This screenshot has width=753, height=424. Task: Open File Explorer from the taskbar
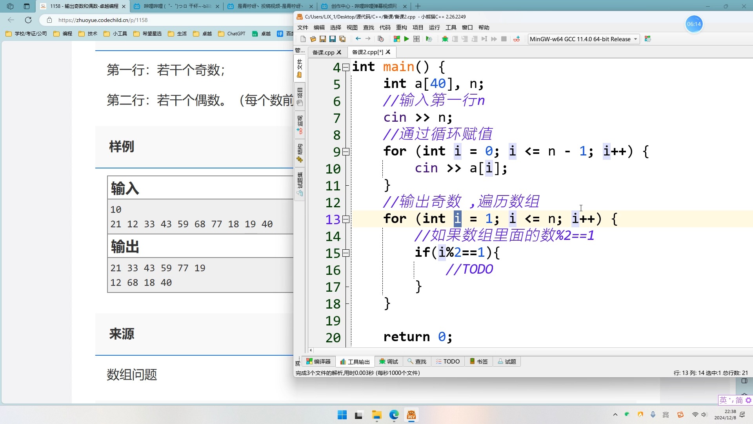[x=377, y=415]
